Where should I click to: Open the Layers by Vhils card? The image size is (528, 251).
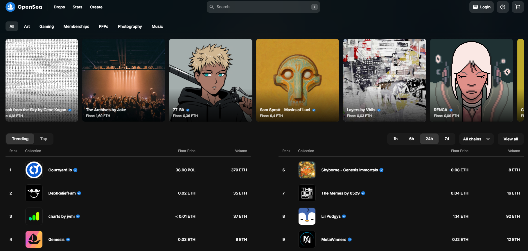[x=385, y=80]
